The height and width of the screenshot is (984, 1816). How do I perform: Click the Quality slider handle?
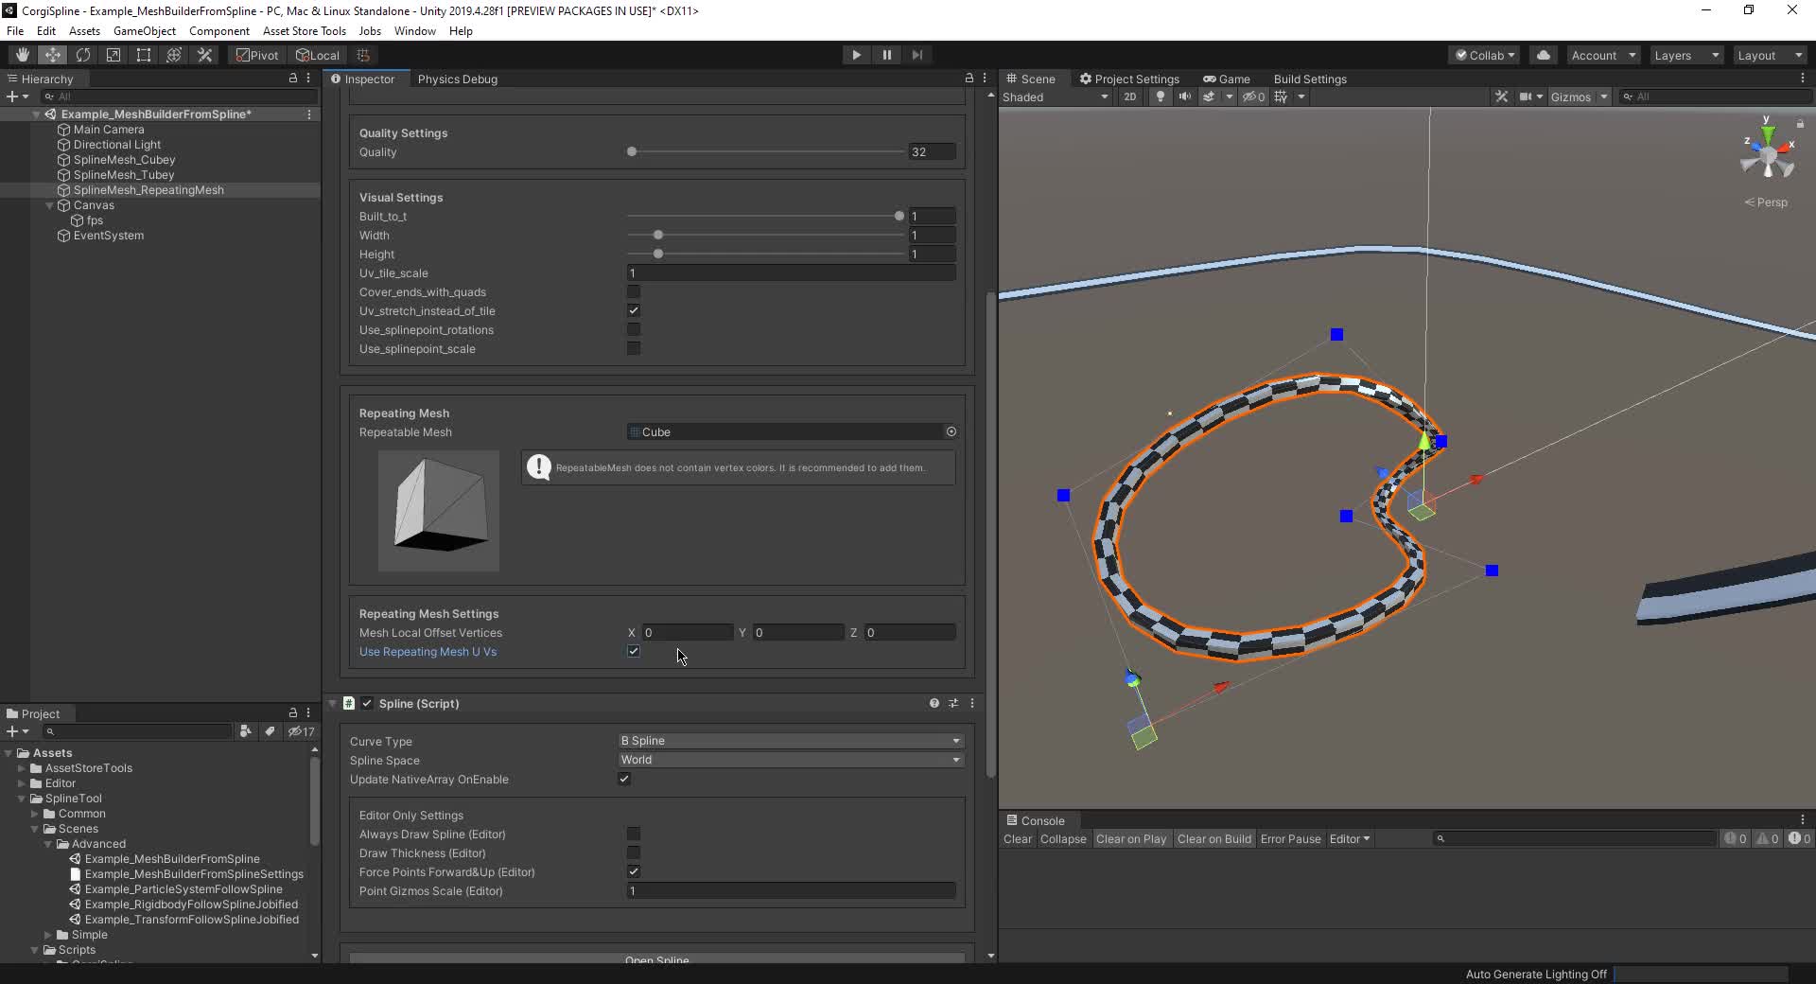(632, 152)
